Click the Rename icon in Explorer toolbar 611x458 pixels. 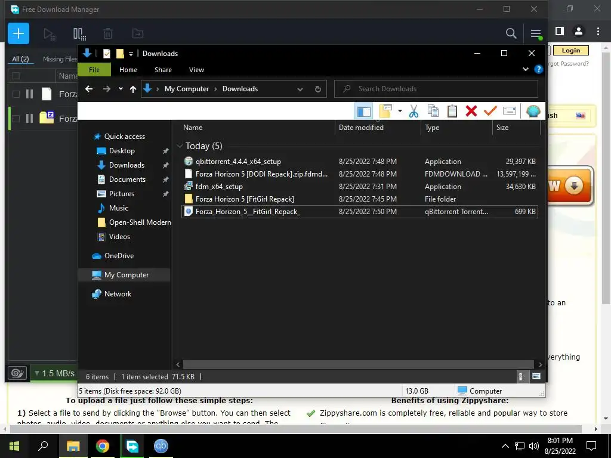pyautogui.click(x=510, y=111)
